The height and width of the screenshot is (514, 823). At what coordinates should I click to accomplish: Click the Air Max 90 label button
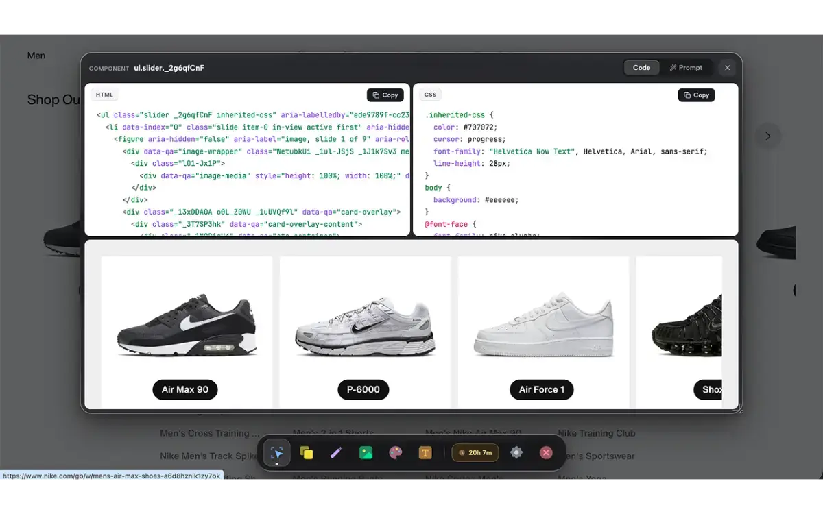(x=185, y=390)
